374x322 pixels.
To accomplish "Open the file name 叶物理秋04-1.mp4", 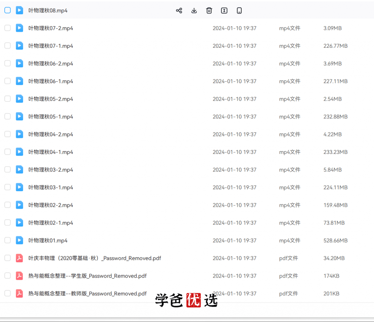I will click(x=51, y=152).
